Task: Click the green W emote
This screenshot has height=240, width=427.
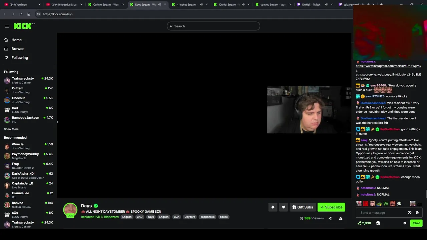Action: tap(386, 204)
